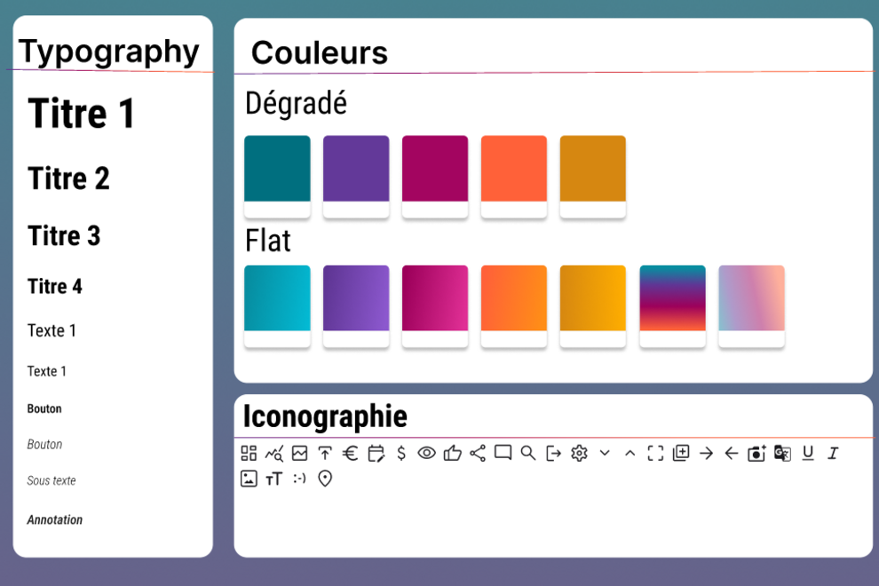Click the dashboard grid icon
This screenshot has width=879, height=586.
249,453
